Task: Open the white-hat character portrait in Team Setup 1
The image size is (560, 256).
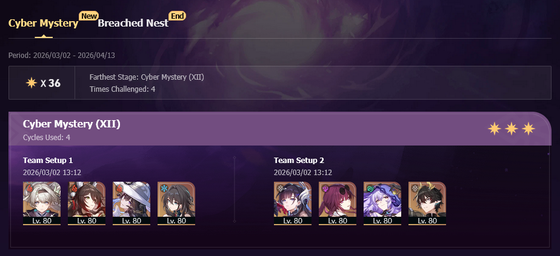Action: [132, 203]
